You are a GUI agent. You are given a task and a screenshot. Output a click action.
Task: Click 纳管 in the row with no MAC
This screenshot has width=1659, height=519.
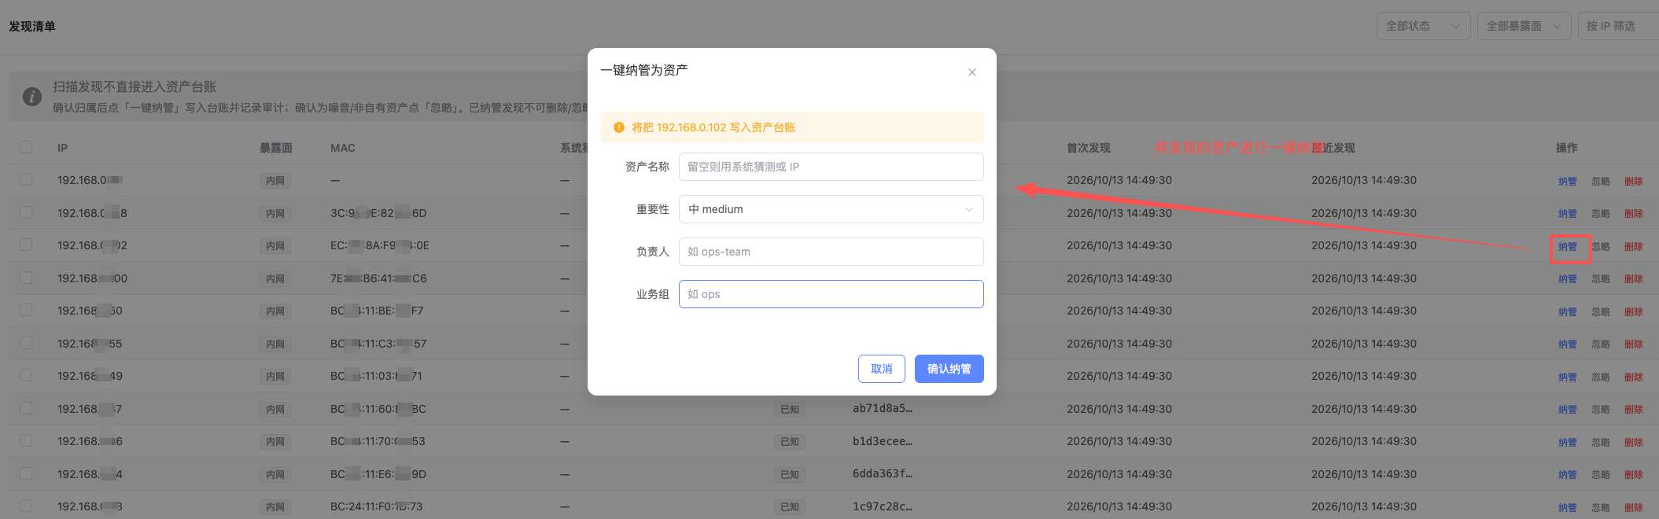pyautogui.click(x=1567, y=181)
